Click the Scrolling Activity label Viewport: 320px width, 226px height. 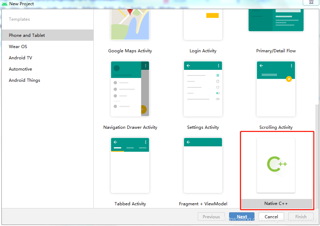[276, 127]
